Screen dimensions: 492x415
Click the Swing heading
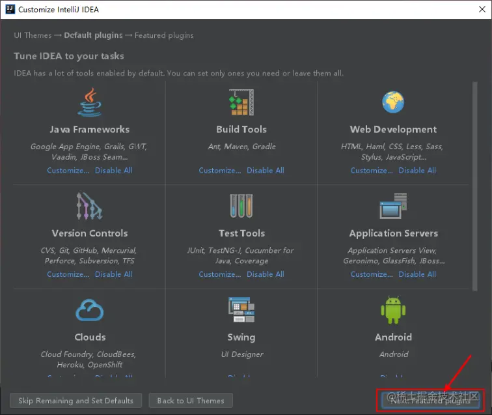[x=241, y=337]
